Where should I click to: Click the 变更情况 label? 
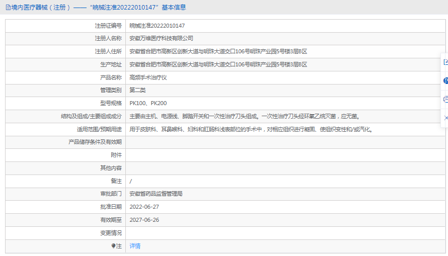(111, 233)
